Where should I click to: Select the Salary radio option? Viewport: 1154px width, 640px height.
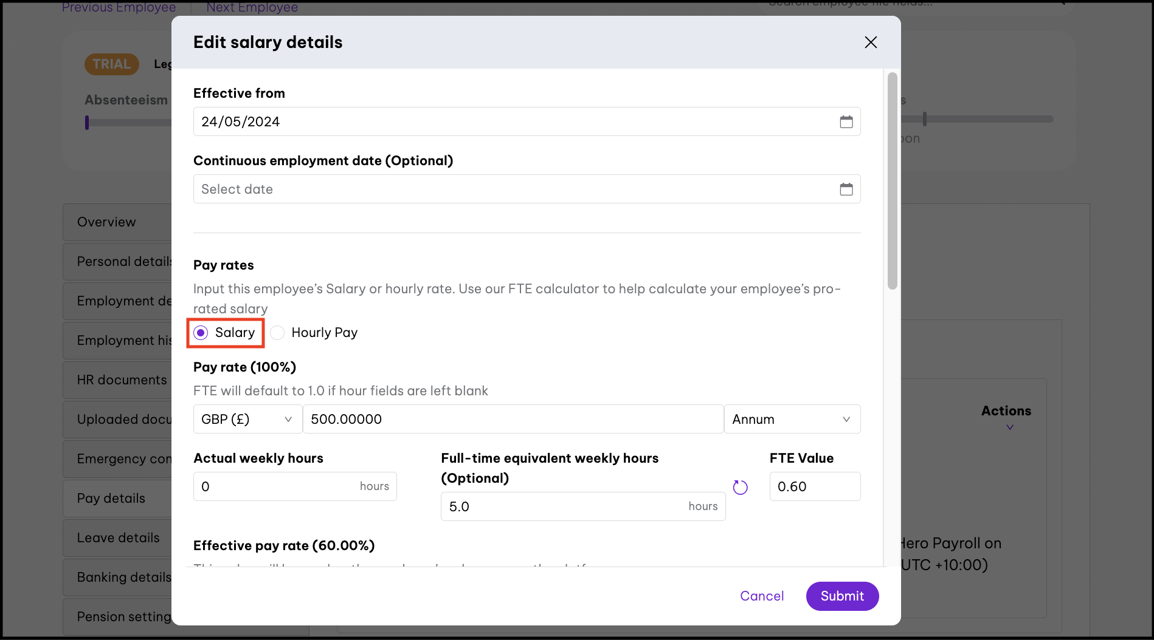[201, 333]
